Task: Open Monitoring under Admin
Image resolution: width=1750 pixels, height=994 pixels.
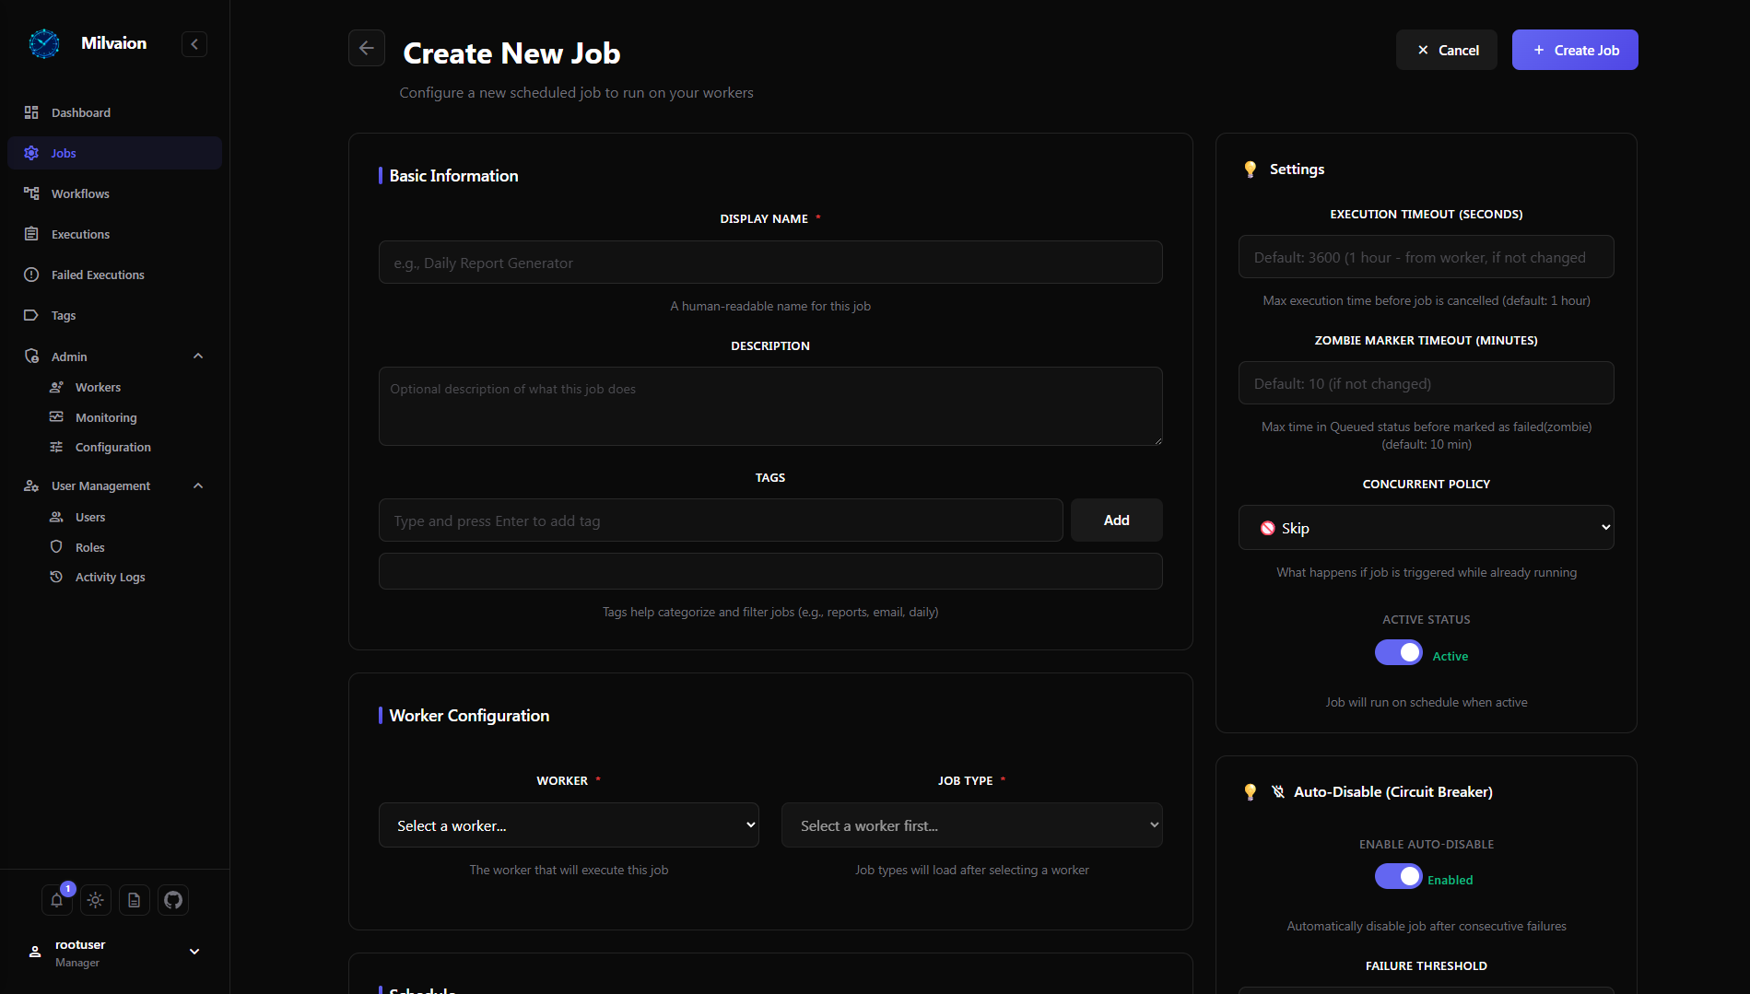Action: tap(106, 417)
